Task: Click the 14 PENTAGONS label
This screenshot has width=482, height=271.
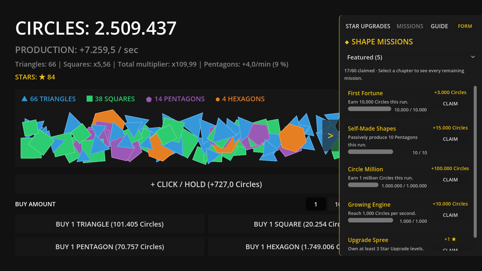Action: point(179,99)
